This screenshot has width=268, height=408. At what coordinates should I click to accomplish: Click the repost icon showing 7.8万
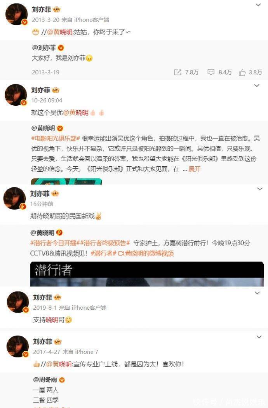click(178, 72)
